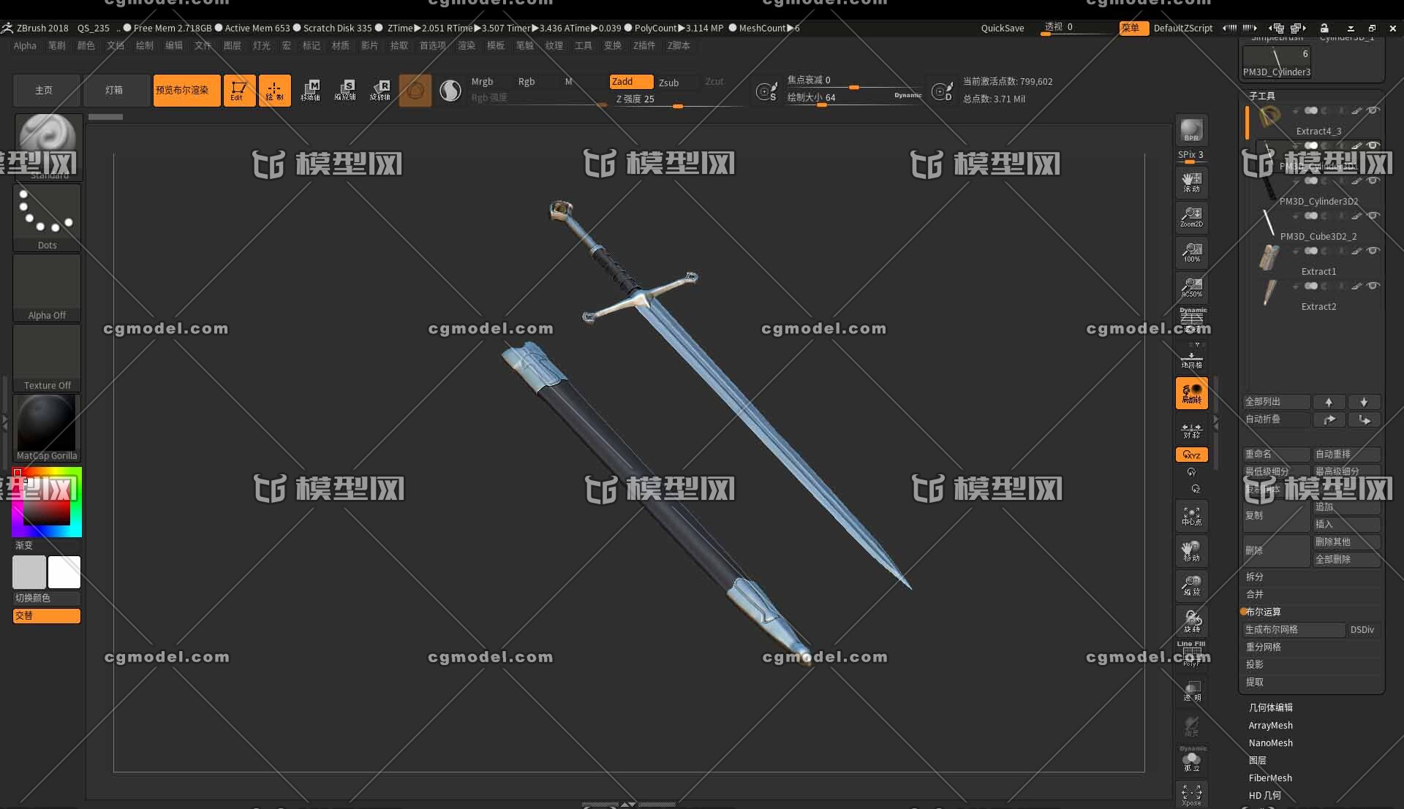
Task: Select the 预览布尔渲染 preview render icon
Action: pos(185,88)
